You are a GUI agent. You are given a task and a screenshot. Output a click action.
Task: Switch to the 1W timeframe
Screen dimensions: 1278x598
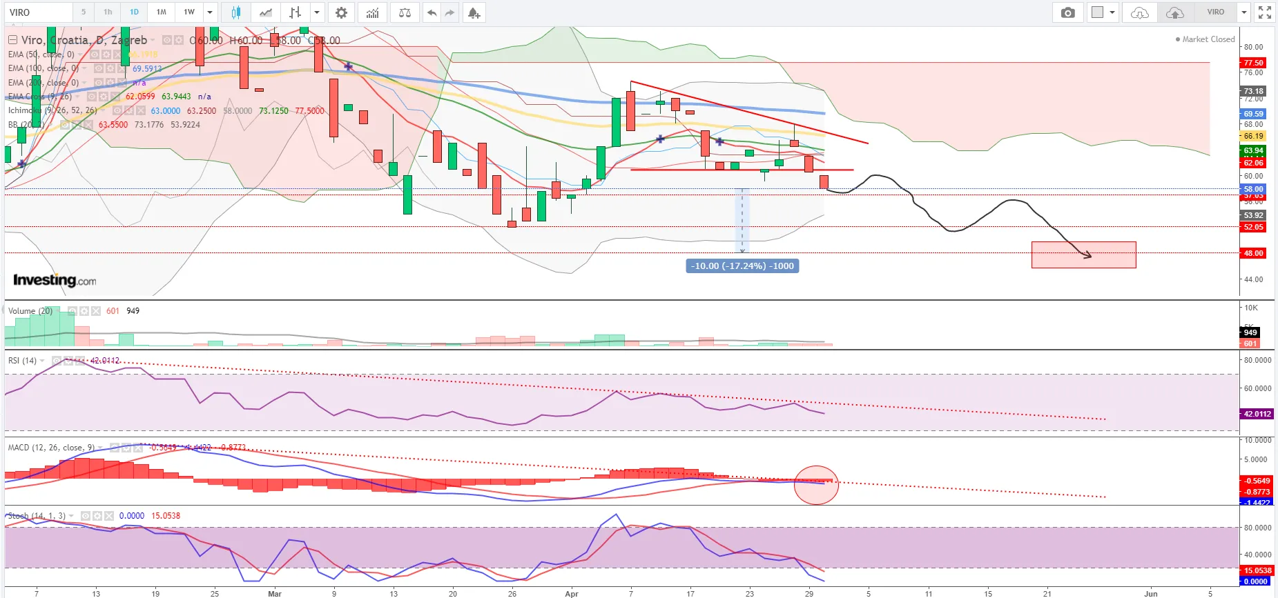tap(188, 12)
